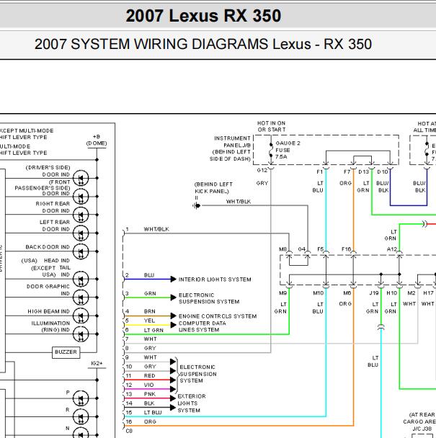Click the LED symbol beside ILLUMINATION (RING) IND
This screenshot has width=436, height=438.
[x=81, y=334]
